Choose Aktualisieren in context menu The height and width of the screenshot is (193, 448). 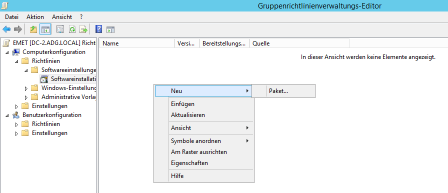click(203, 115)
